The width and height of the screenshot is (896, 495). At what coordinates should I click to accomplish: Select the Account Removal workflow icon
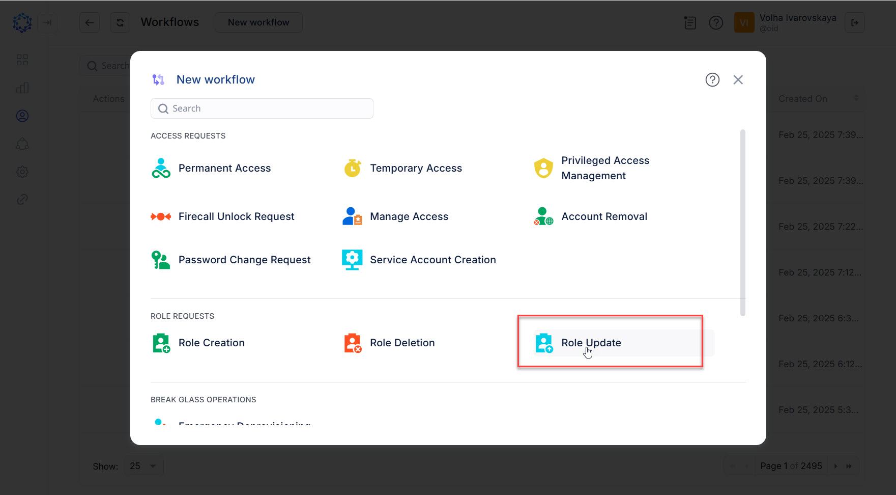[x=543, y=216]
